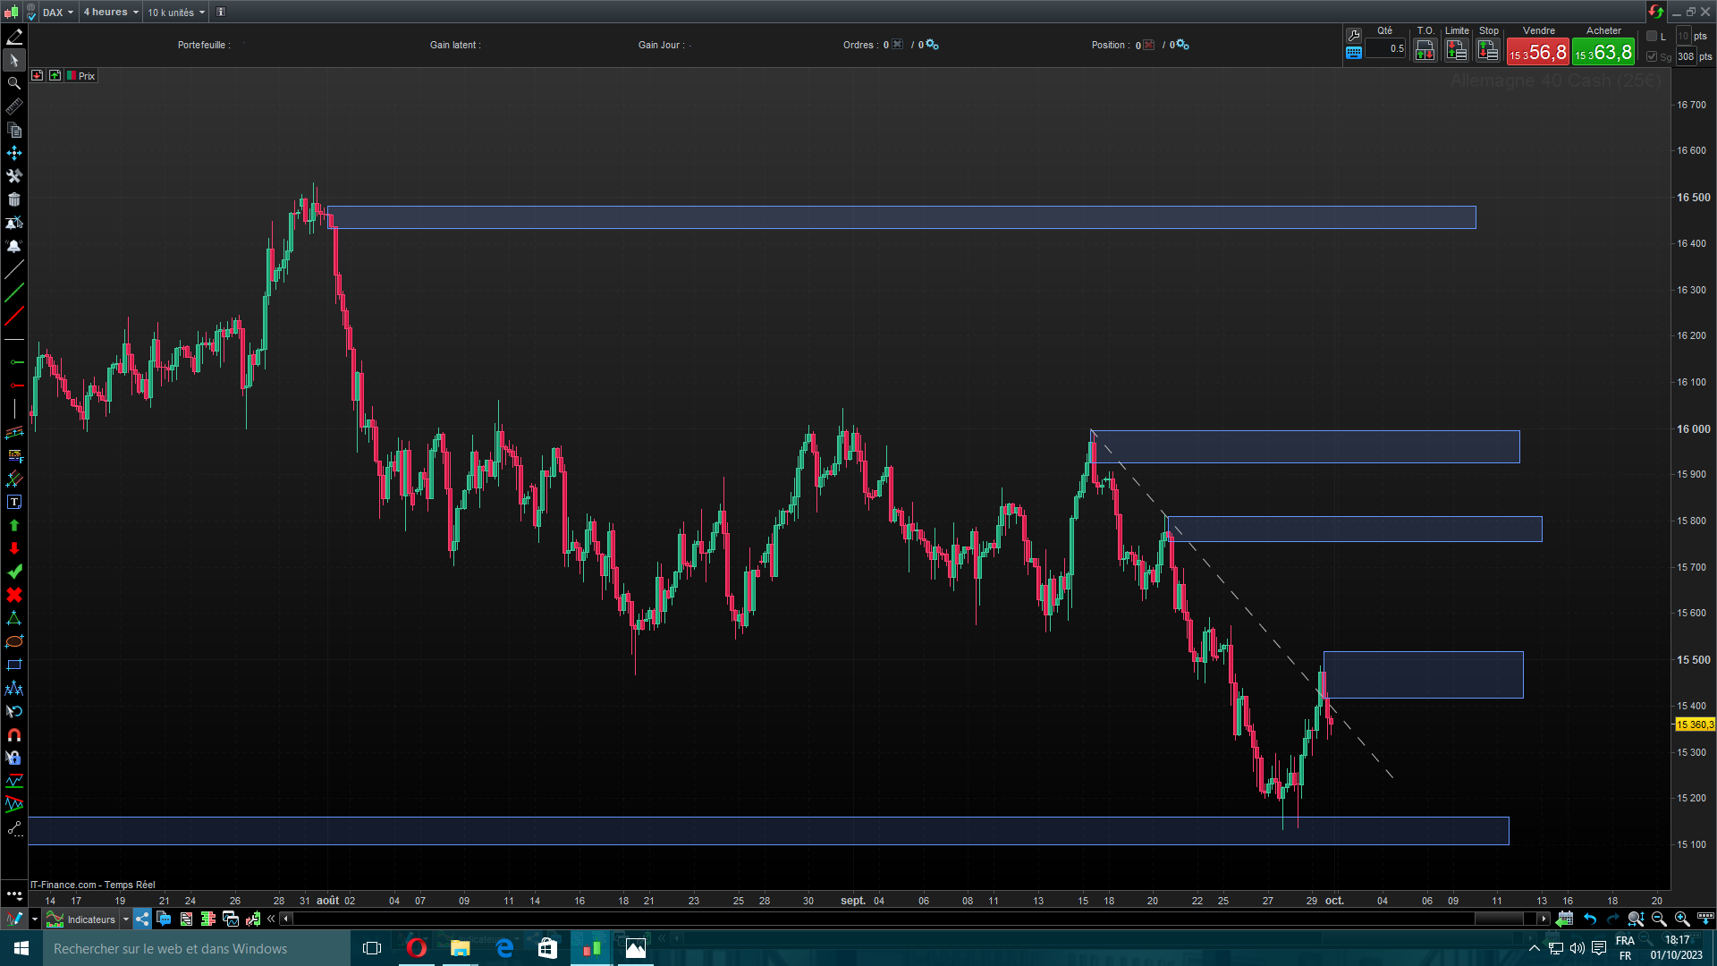Click the red Vendre sell button
Viewport: 1717px width, 966px height.
[x=1537, y=52]
